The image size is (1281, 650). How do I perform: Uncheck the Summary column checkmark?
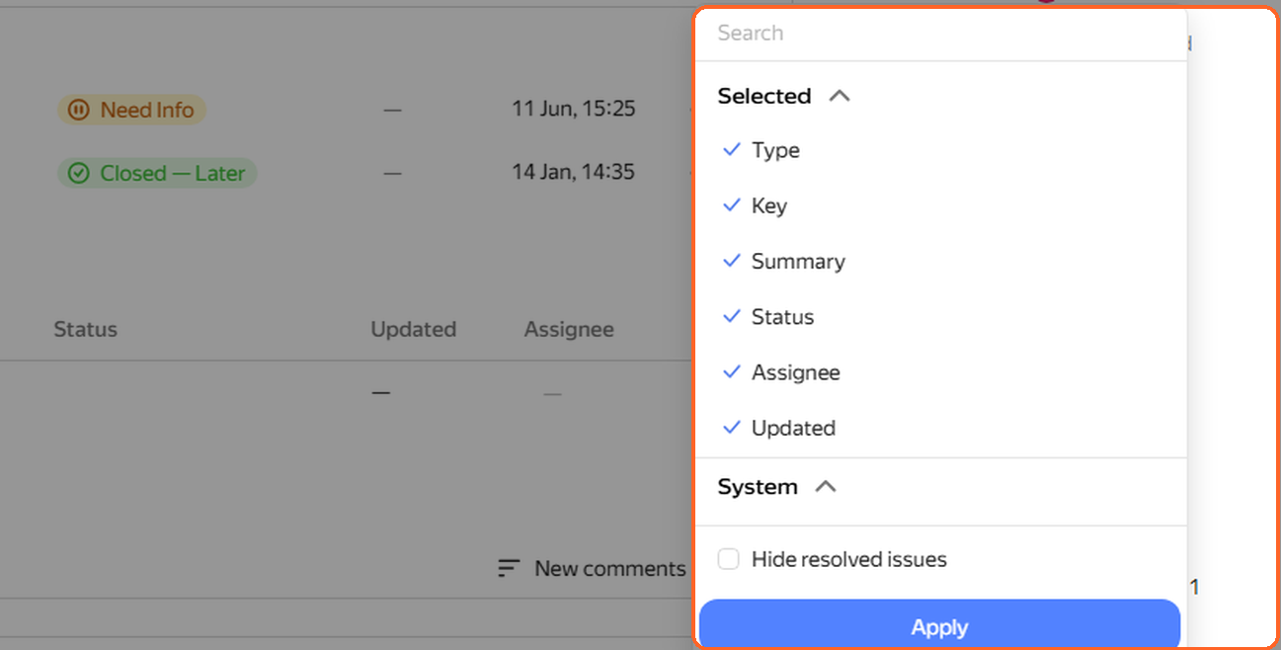[731, 261]
